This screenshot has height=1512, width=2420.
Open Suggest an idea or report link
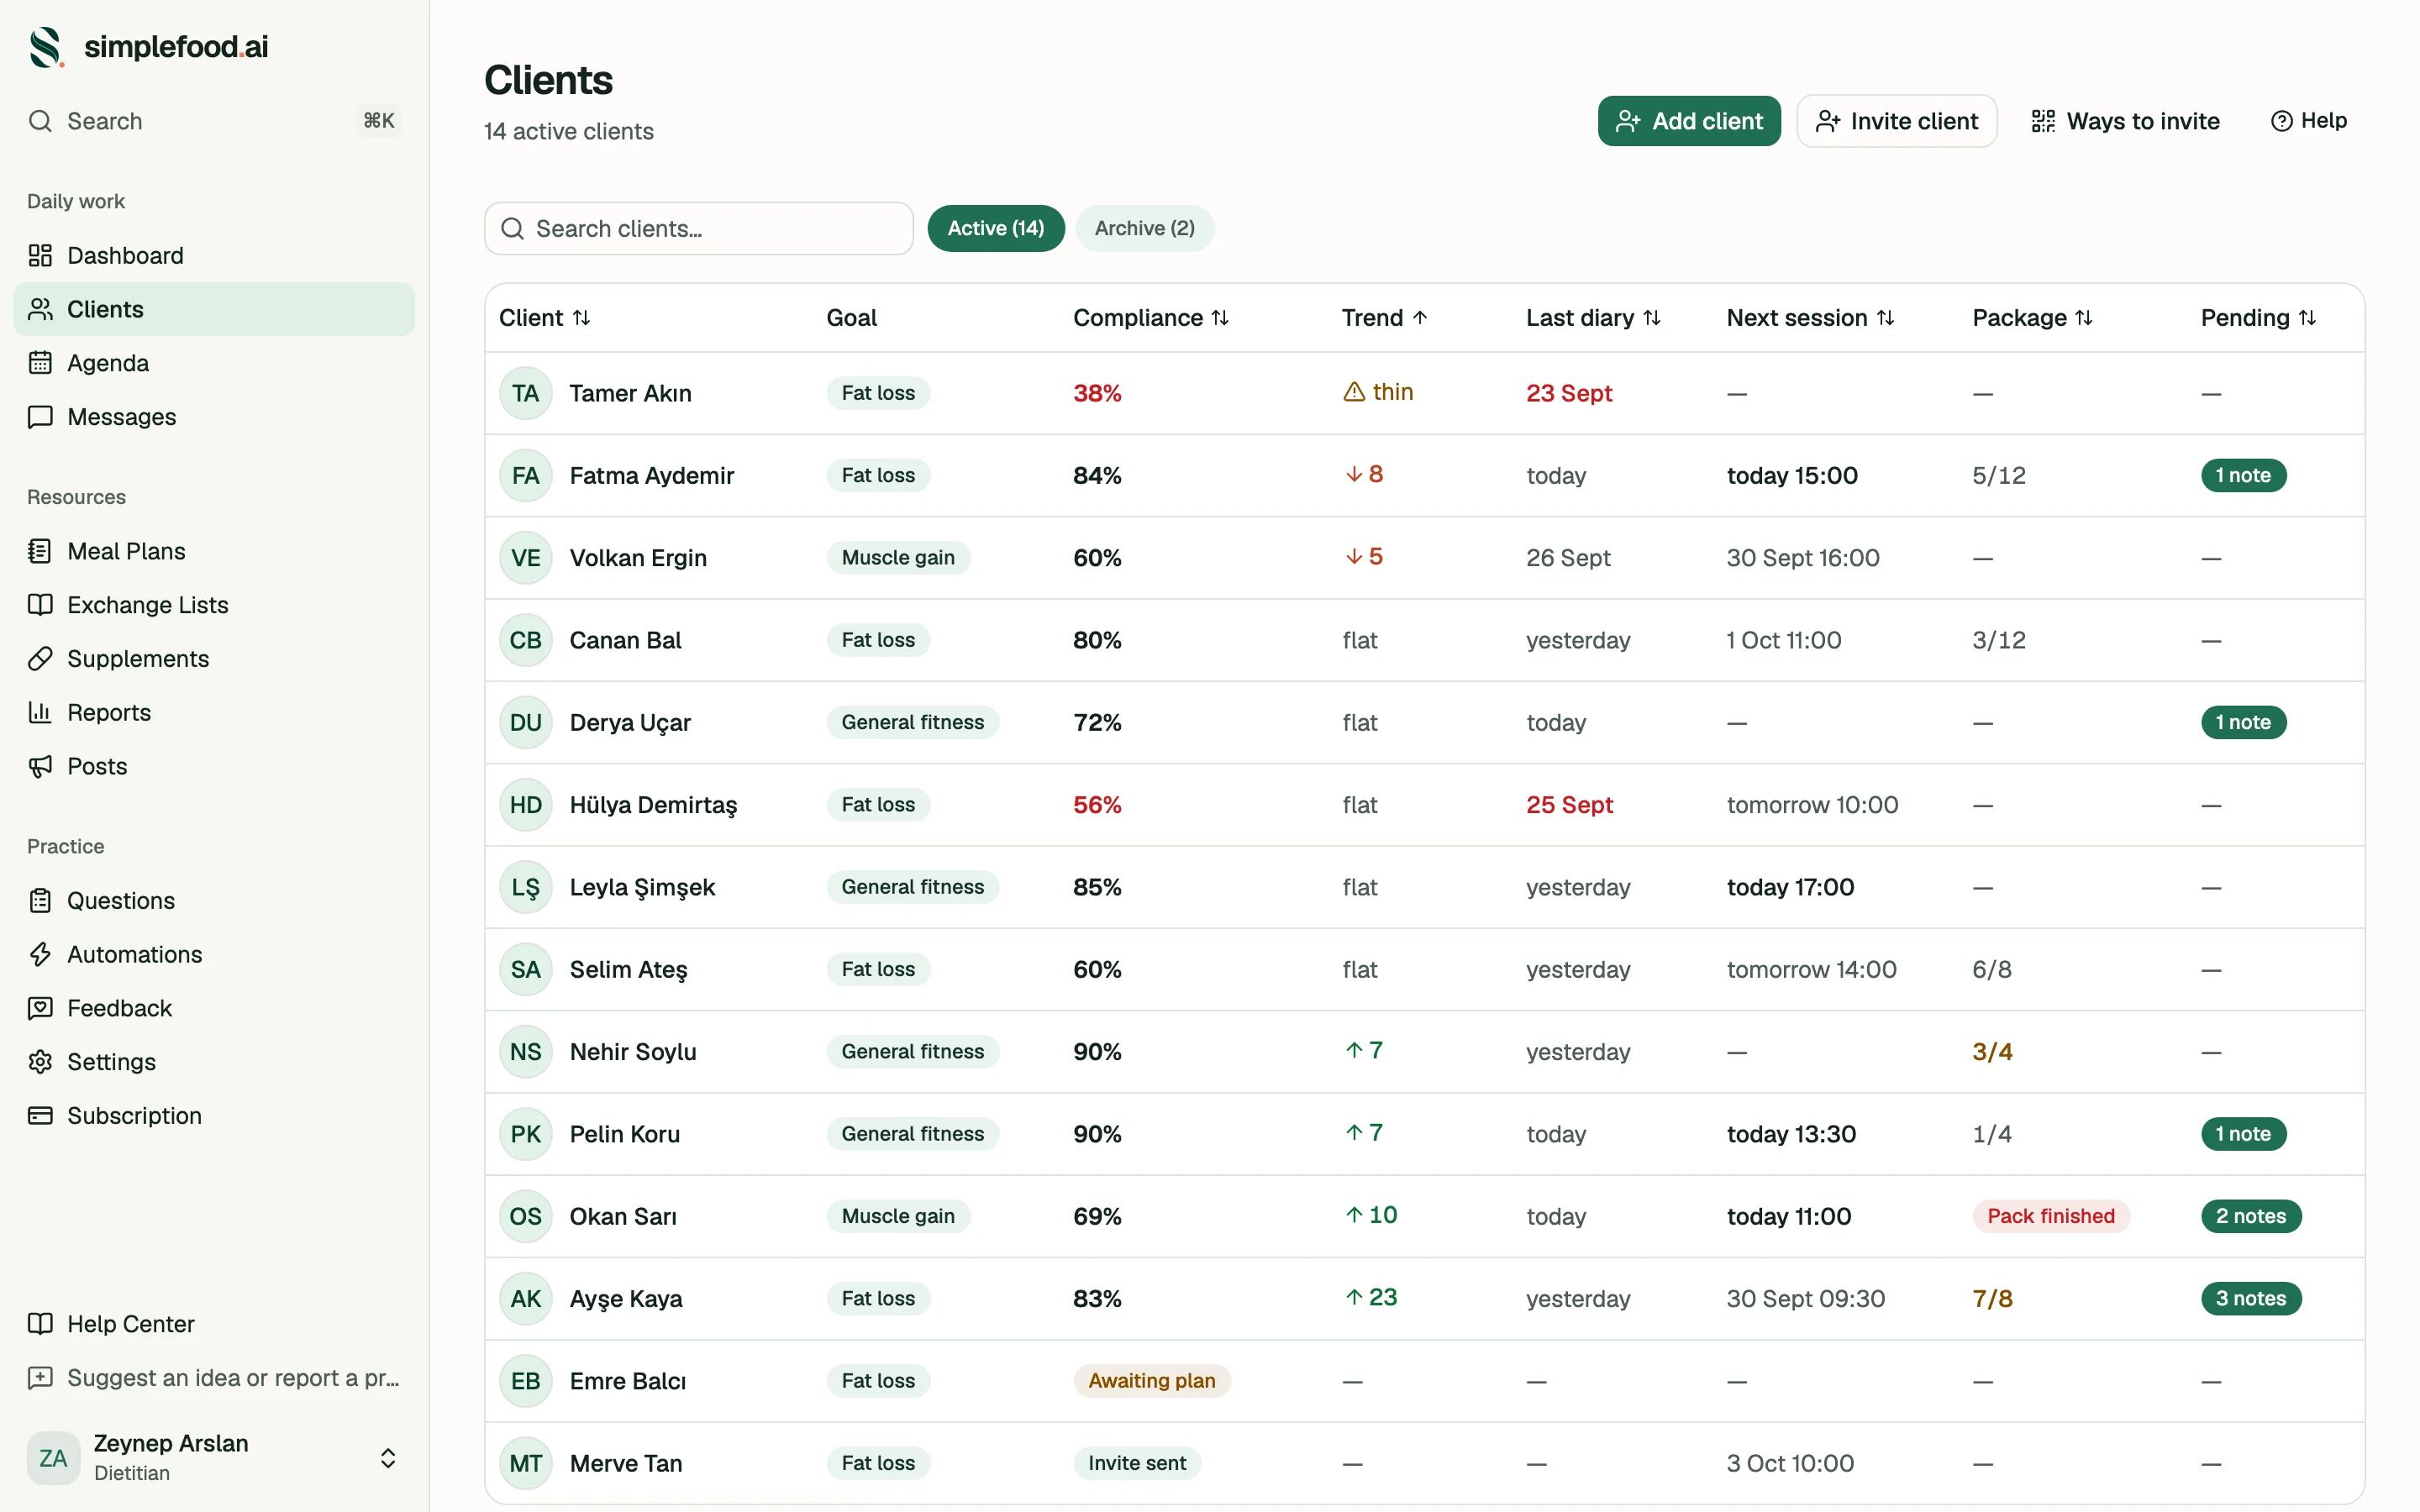point(213,1378)
